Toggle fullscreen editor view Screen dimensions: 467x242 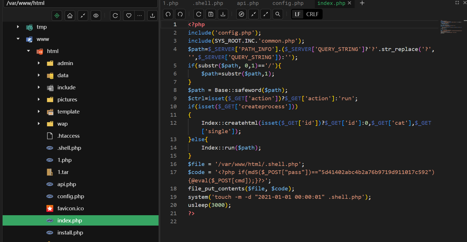[x=457, y=3]
